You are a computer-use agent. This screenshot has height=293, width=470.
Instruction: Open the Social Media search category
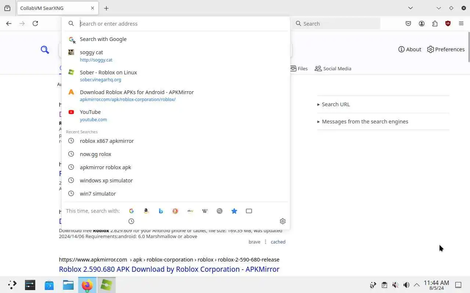point(333,68)
